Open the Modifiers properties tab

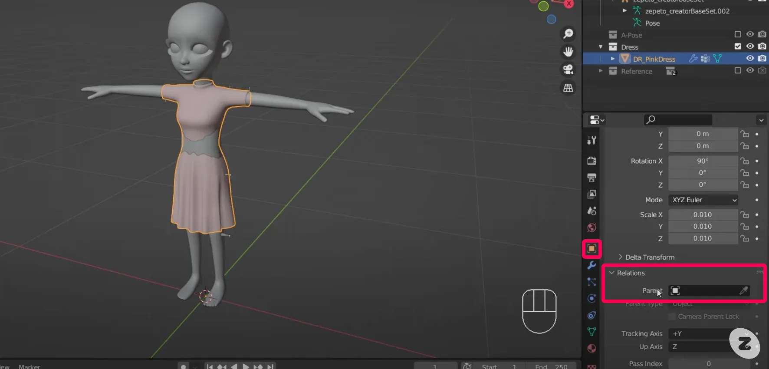592,265
